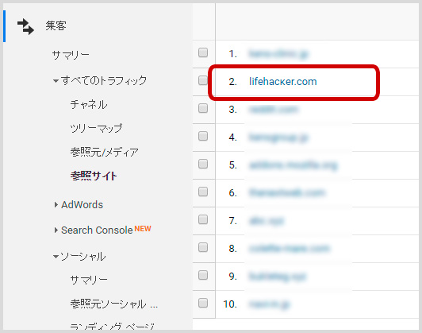
Task: Open 参照元/メディア report
Action: (104, 152)
